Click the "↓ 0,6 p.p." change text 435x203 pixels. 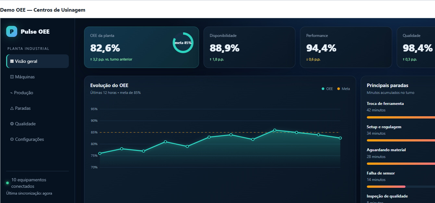click(x=313, y=59)
